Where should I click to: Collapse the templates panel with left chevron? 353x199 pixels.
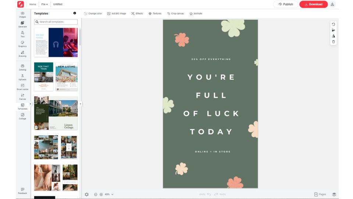coord(31,104)
